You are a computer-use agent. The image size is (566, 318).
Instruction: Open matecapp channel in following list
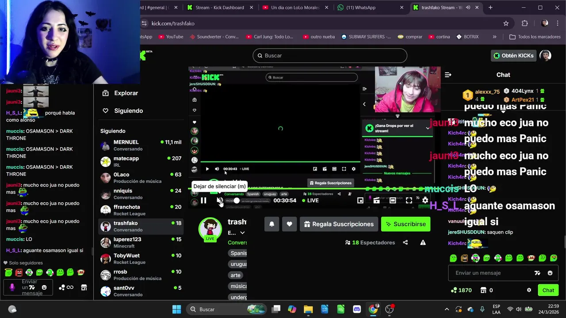[141, 162]
